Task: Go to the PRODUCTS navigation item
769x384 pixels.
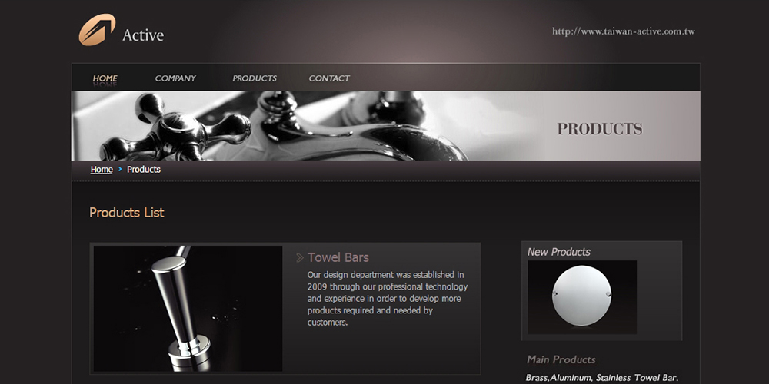Action: coord(255,78)
